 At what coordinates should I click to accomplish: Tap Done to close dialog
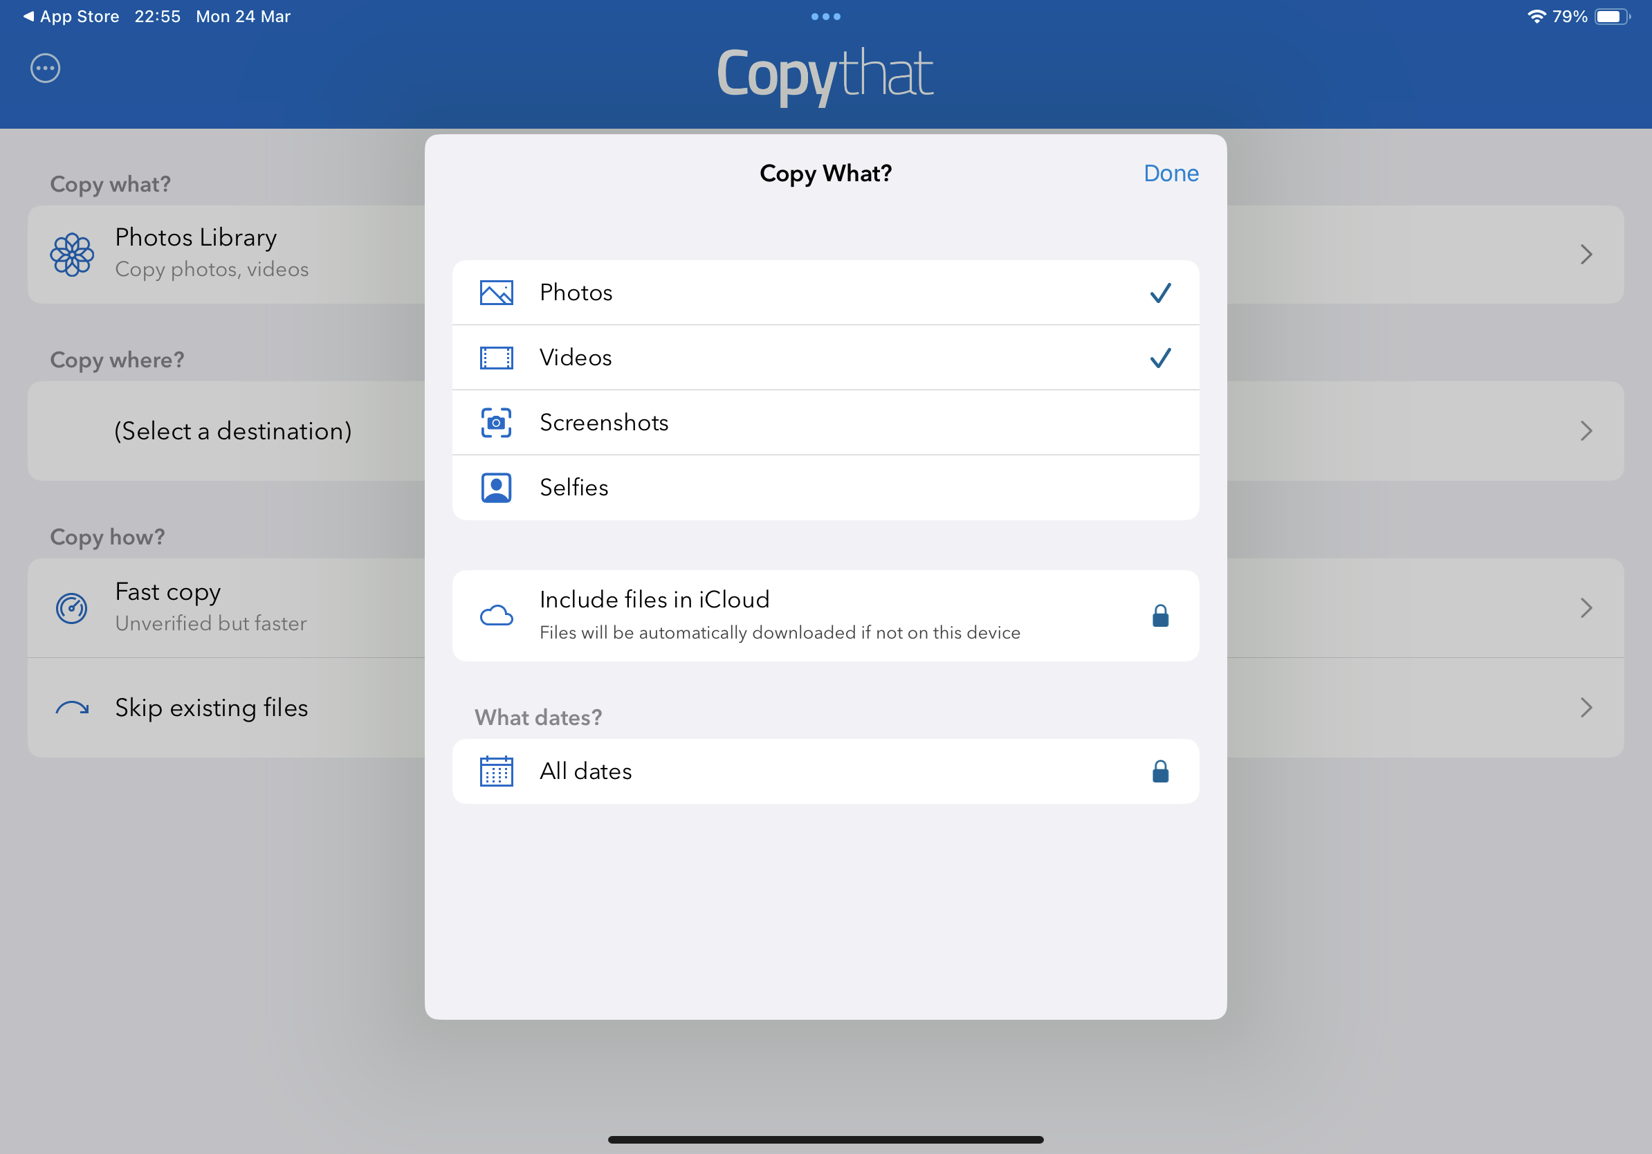click(x=1171, y=174)
